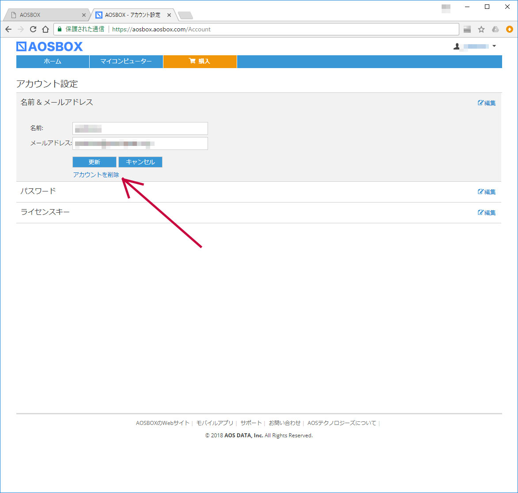This screenshot has height=493, width=518.
Task: Open a new browser tab
Action: coord(185,15)
